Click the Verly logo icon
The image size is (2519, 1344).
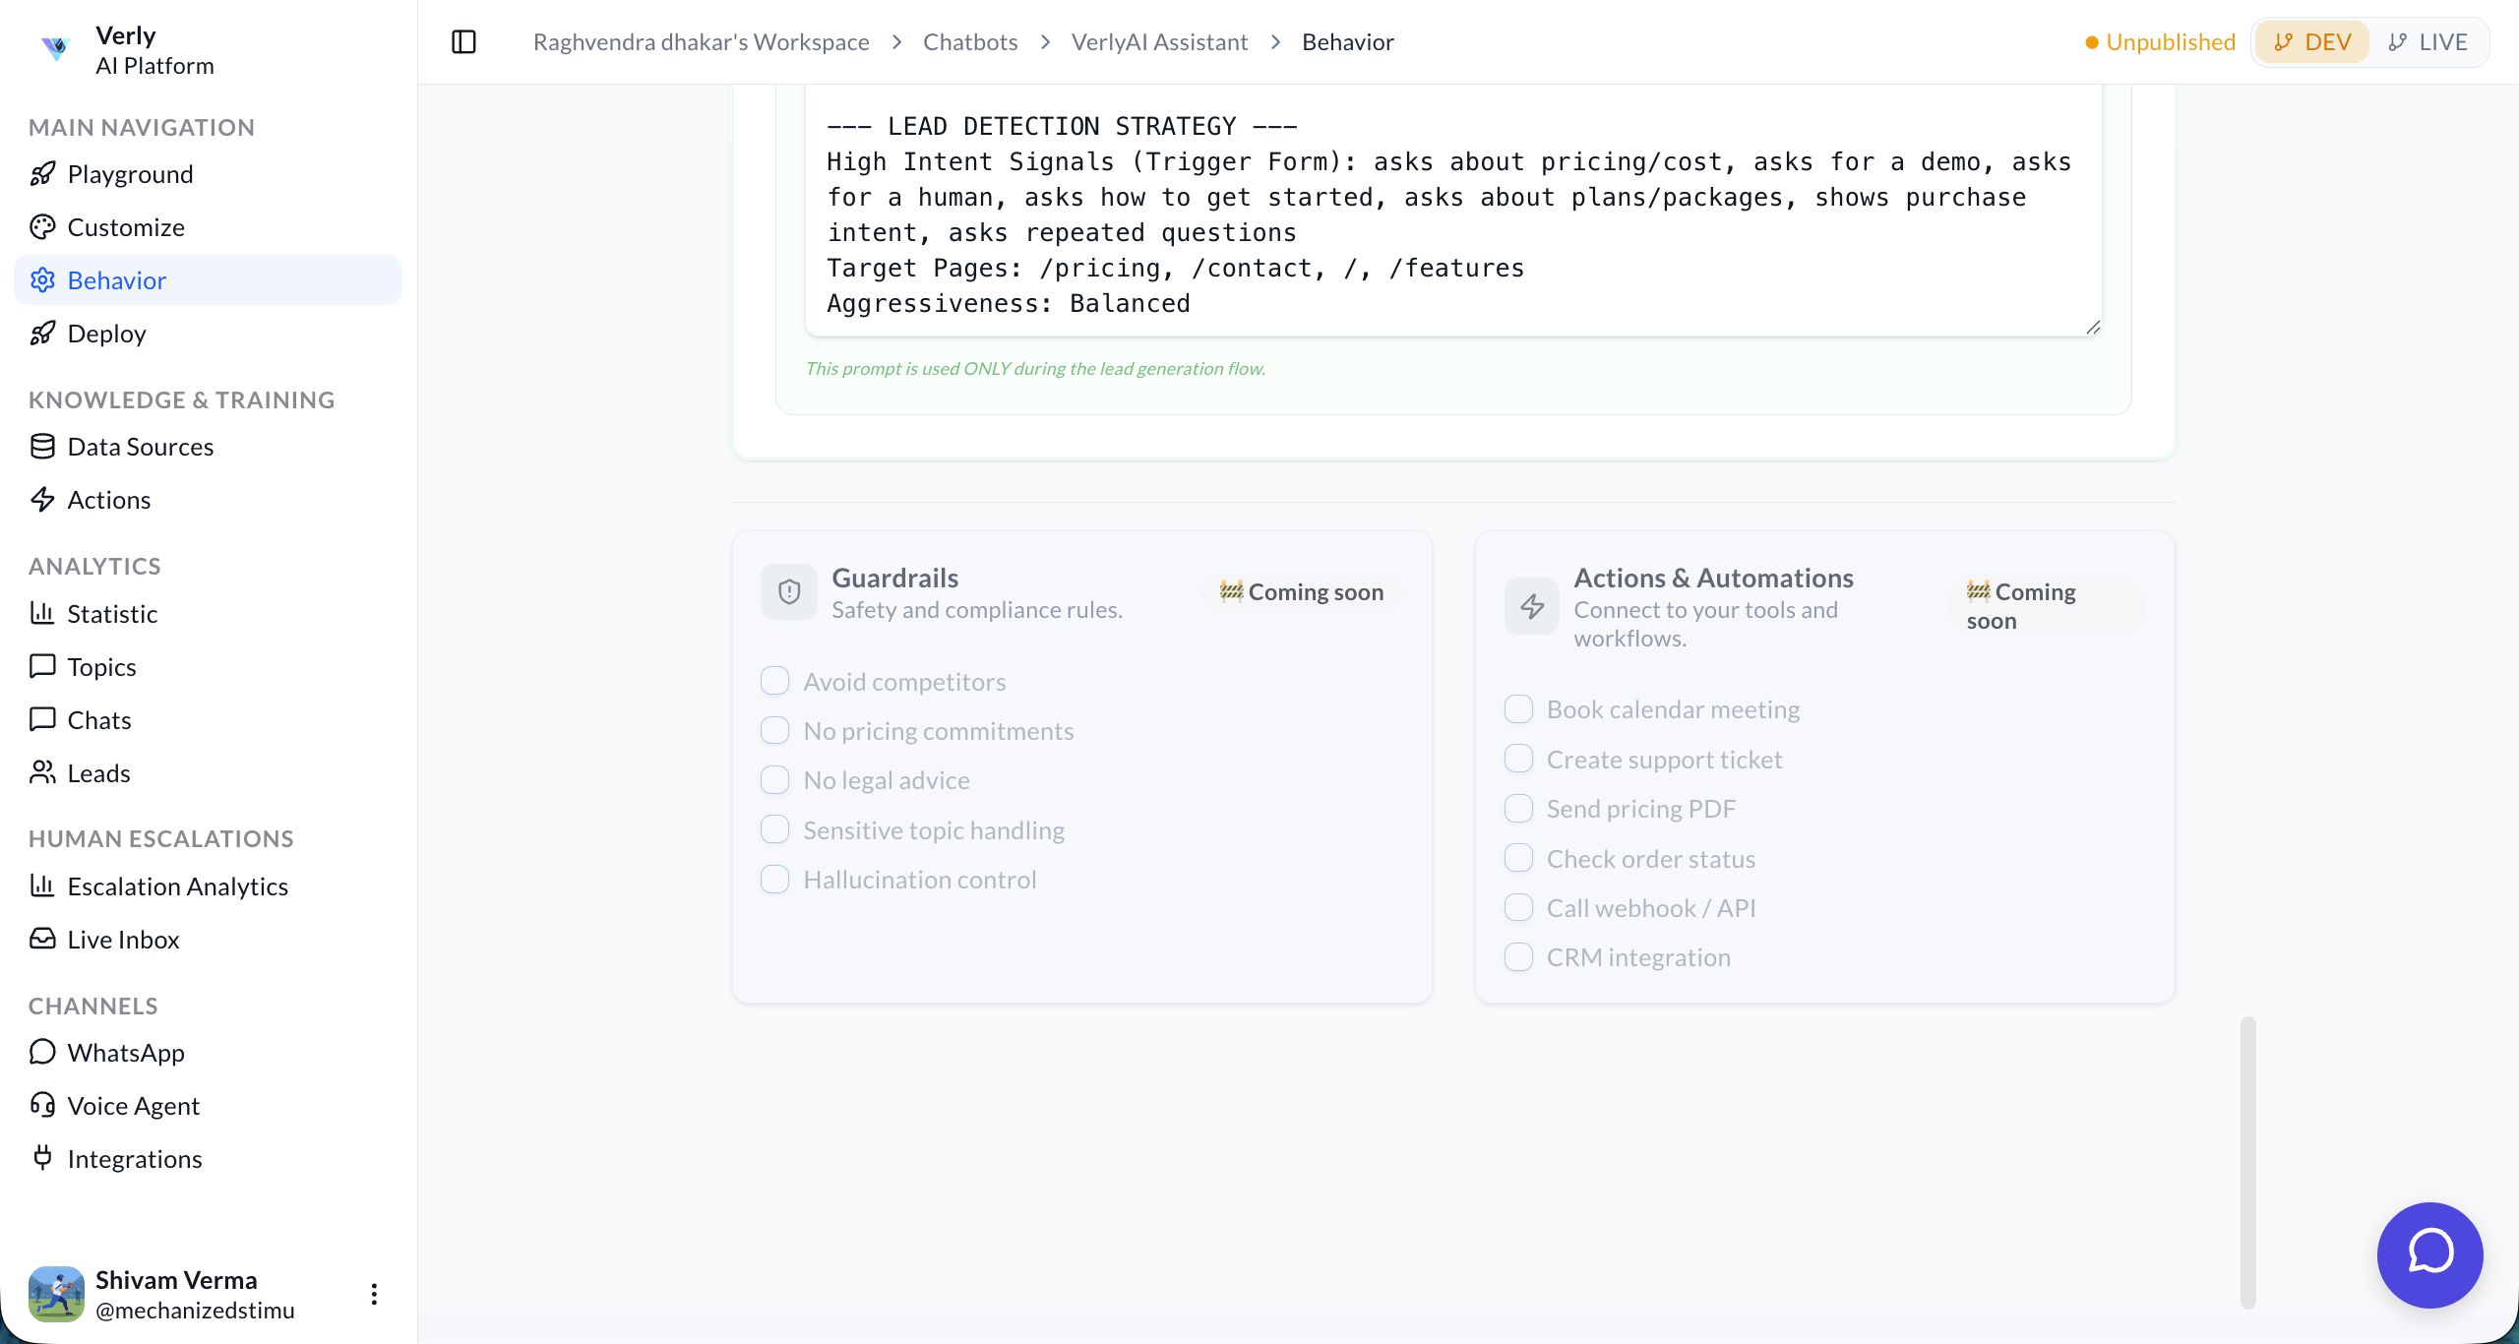point(56,48)
